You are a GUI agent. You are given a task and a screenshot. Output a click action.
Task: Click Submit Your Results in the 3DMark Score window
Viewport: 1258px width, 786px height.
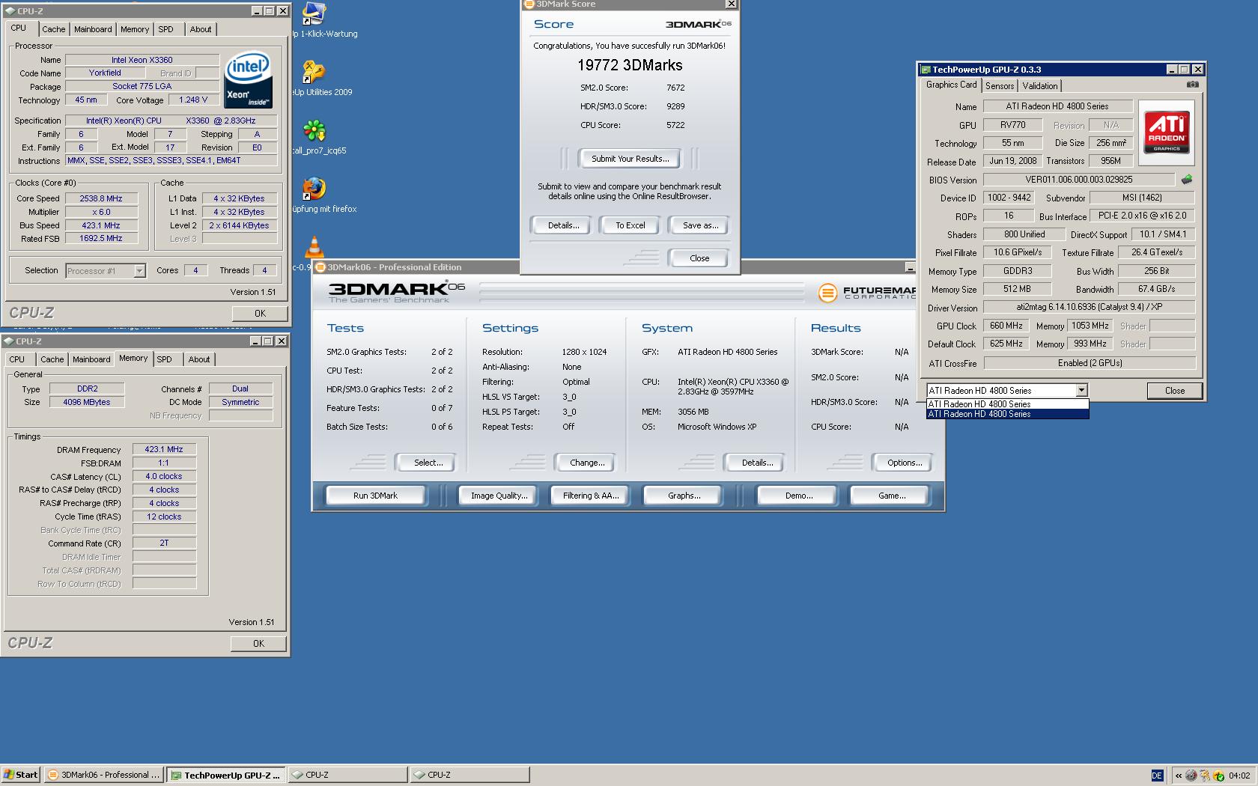coord(630,159)
